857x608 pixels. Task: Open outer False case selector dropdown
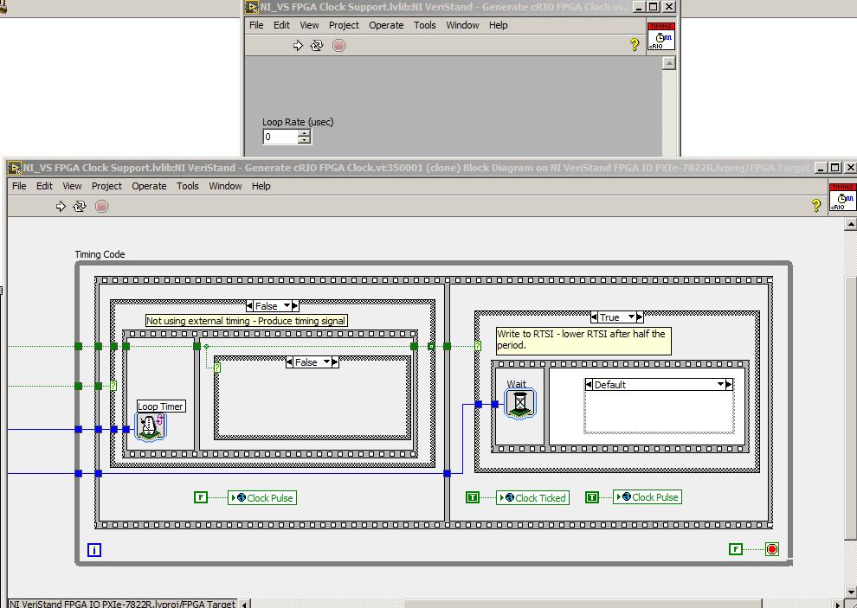[x=287, y=306]
